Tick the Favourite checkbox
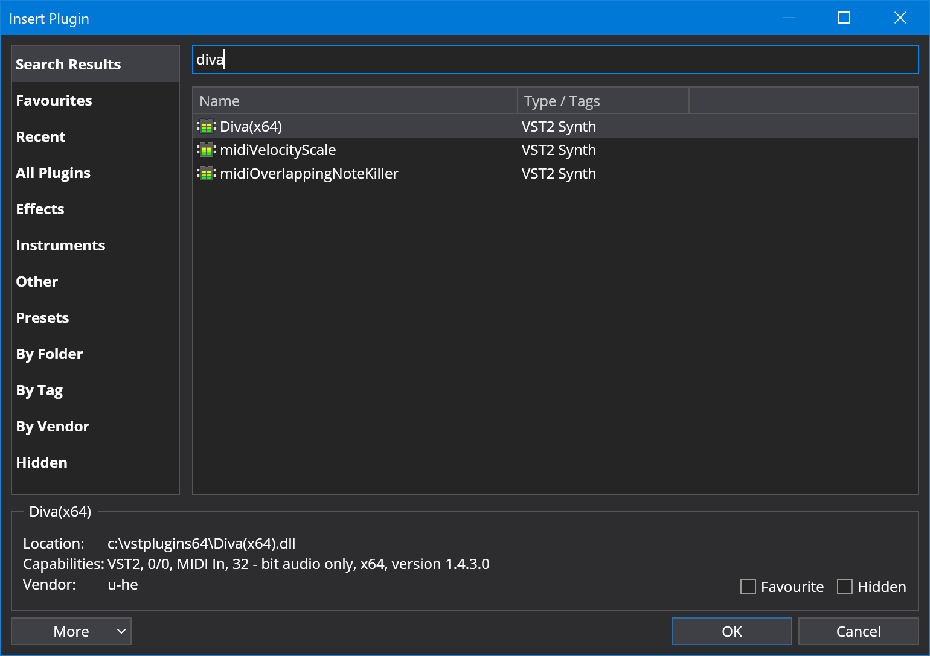 748,587
